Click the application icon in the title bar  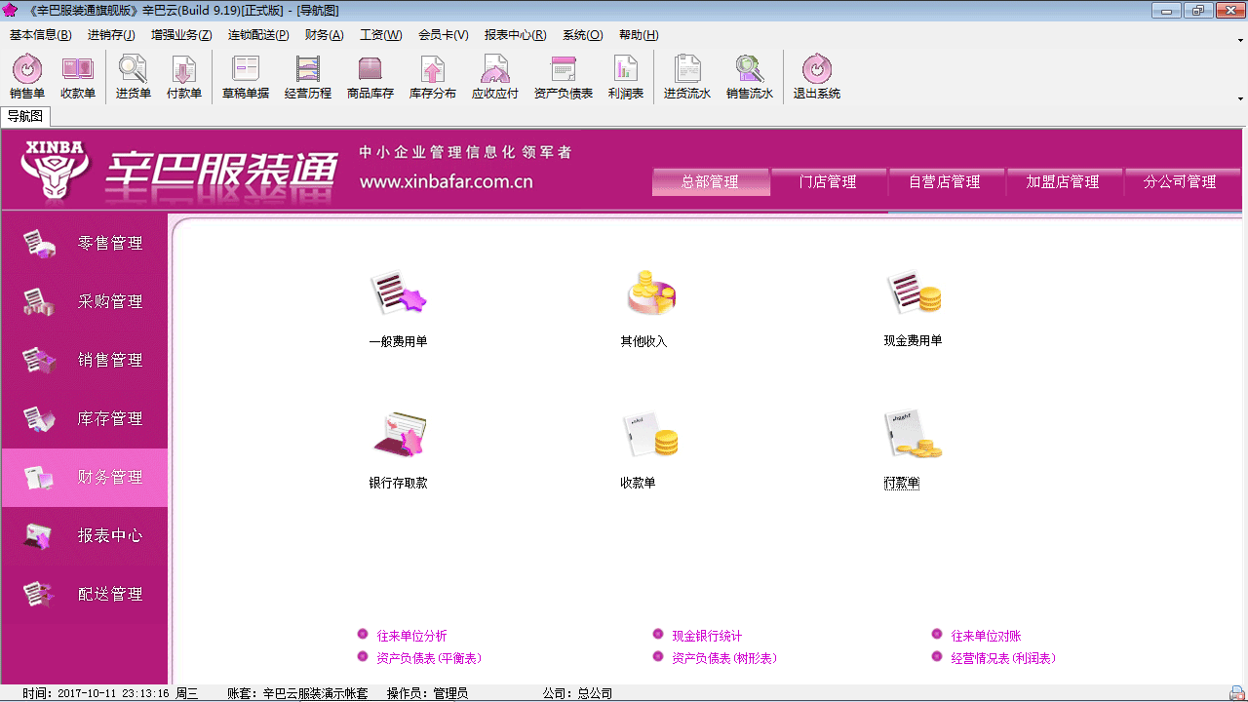click(x=11, y=10)
